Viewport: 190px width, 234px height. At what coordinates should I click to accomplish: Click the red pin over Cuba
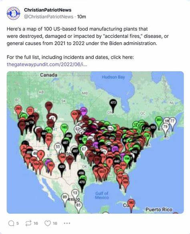[x=131, y=205]
